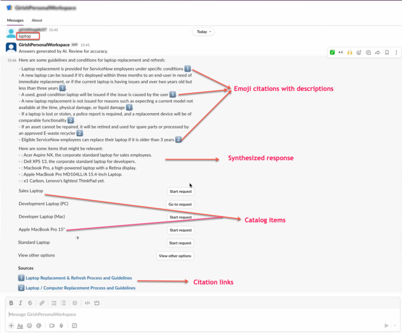Click the workspace logo icon at top

[9, 8]
